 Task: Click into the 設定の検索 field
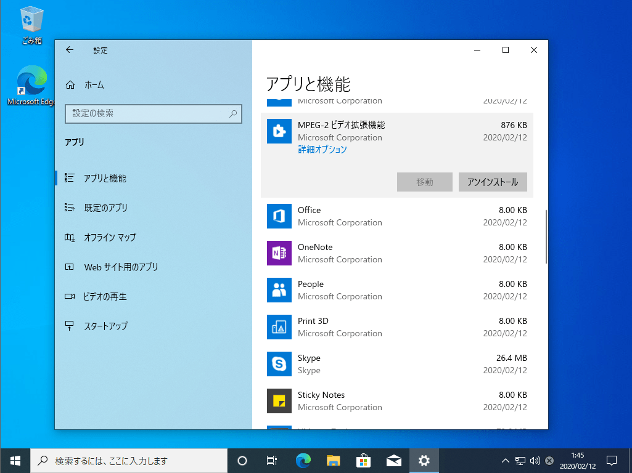tap(153, 114)
